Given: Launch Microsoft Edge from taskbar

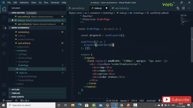Looking at the screenshot, I should (x=80, y=105).
